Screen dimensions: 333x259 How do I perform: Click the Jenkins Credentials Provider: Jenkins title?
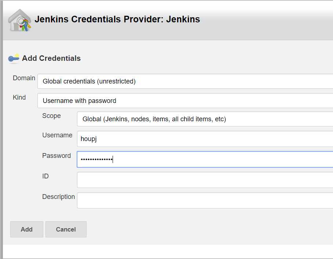coord(117,19)
